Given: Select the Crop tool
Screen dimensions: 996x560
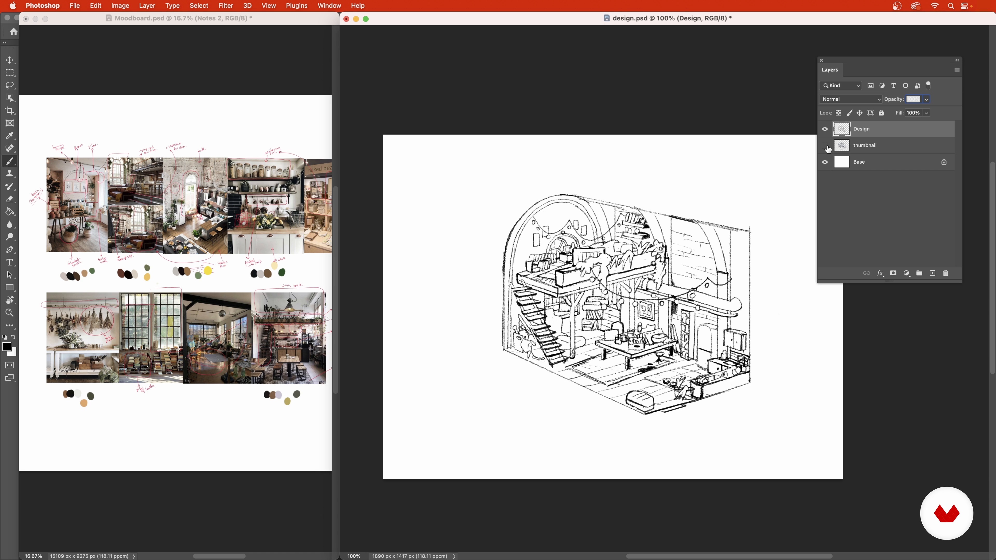Looking at the screenshot, I should (x=10, y=110).
